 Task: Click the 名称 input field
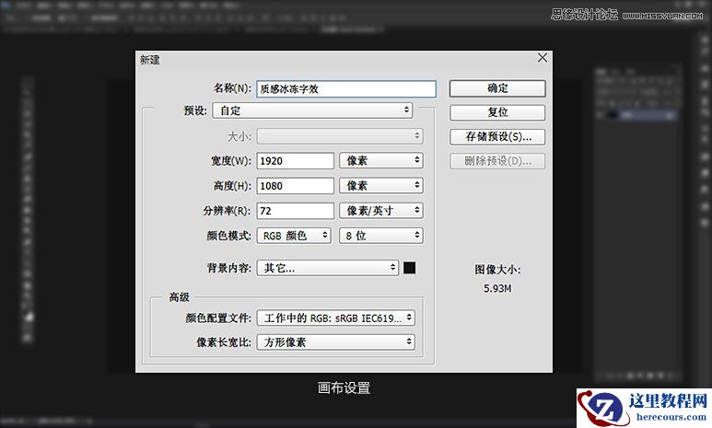pos(346,89)
